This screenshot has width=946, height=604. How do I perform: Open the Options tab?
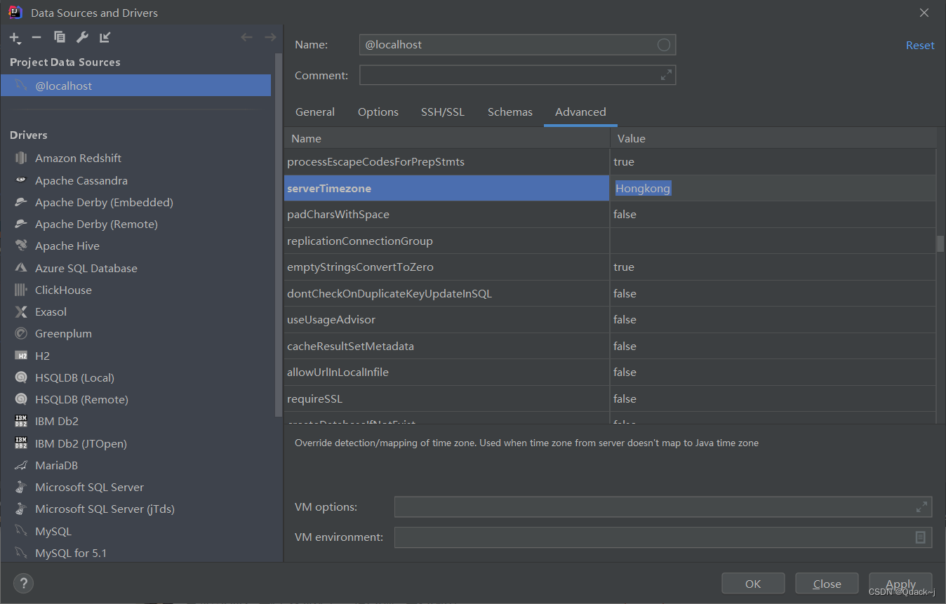tap(378, 112)
